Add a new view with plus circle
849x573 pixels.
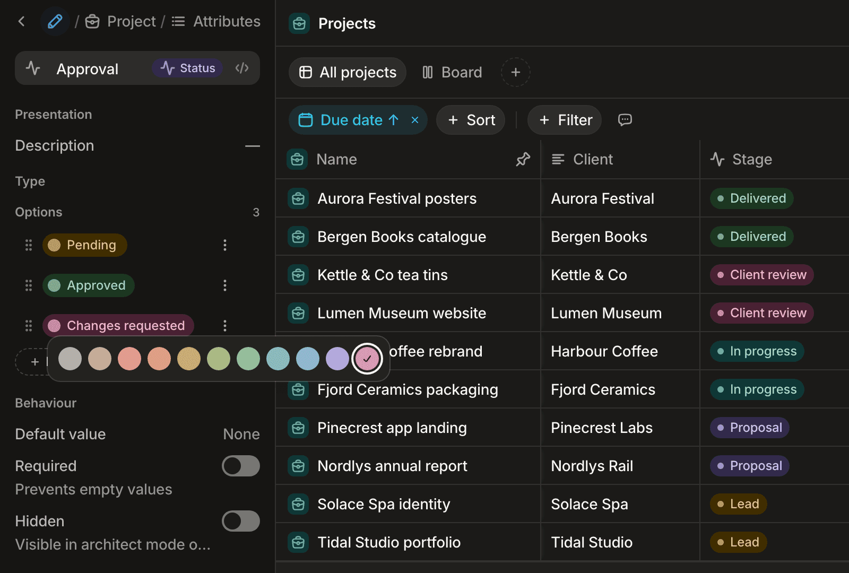coord(516,72)
